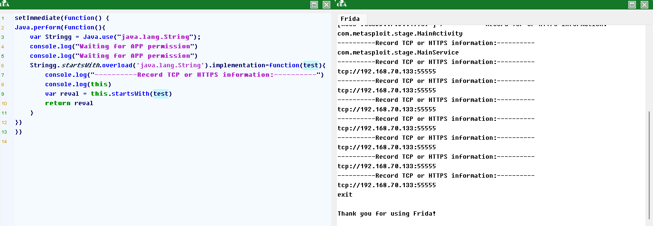Image resolution: width=653 pixels, height=226 pixels.
Task: Click the GDA logo in the Frida output title bar
Action: [x=341, y=4]
